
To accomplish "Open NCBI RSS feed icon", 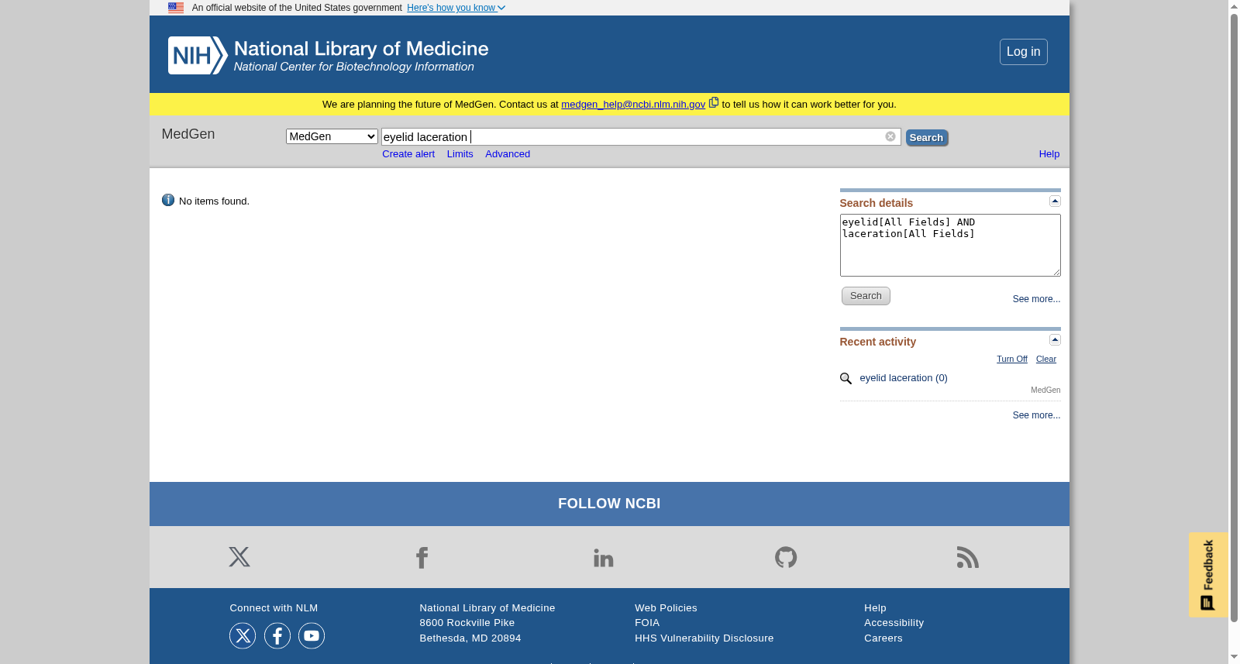I will 968,557.
